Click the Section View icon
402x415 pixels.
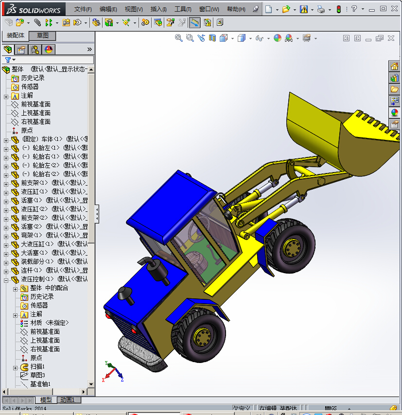(212, 38)
